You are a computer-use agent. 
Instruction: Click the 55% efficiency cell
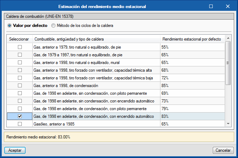[192, 47]
